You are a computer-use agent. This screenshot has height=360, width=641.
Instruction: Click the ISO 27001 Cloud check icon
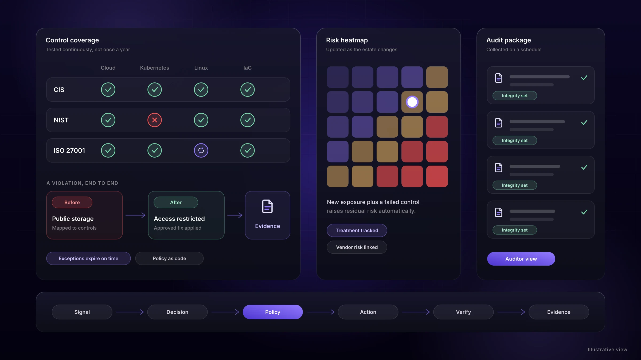[108, 150]
